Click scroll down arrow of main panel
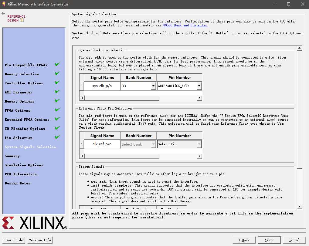The image size is (309, 246). [x=299, y=206]
